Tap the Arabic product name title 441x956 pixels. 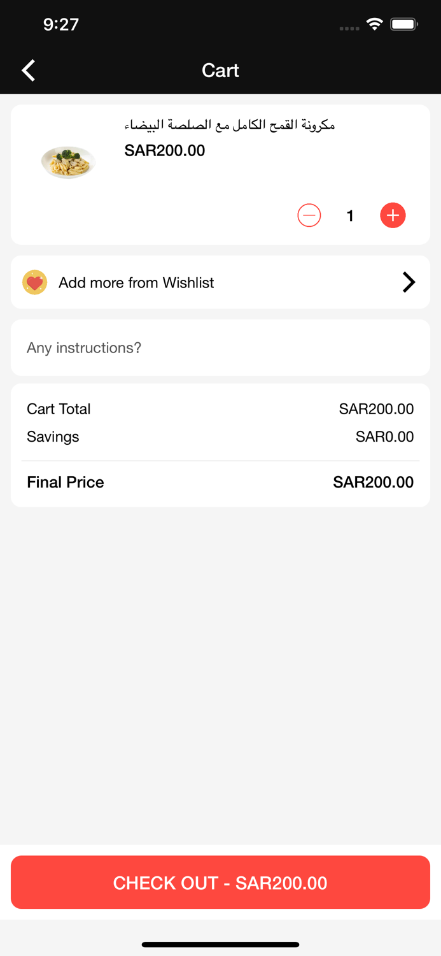pyautogui.click(x=229, y=125)
